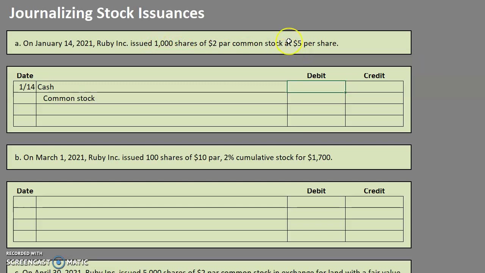Click the Date header in table b
The width and height of the screenshot is (485, 273).
pyautogui.click(x=25, y=191)
